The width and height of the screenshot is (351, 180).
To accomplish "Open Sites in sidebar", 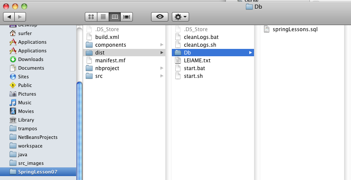I will (x=38, y=77).
